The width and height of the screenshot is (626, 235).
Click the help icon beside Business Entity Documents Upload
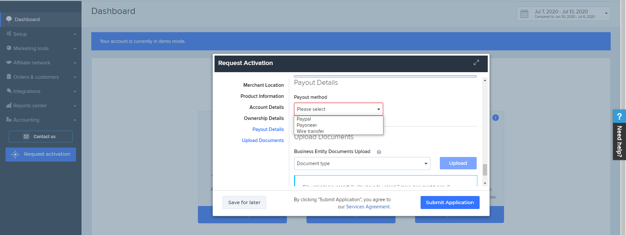(x=379, y=152)
